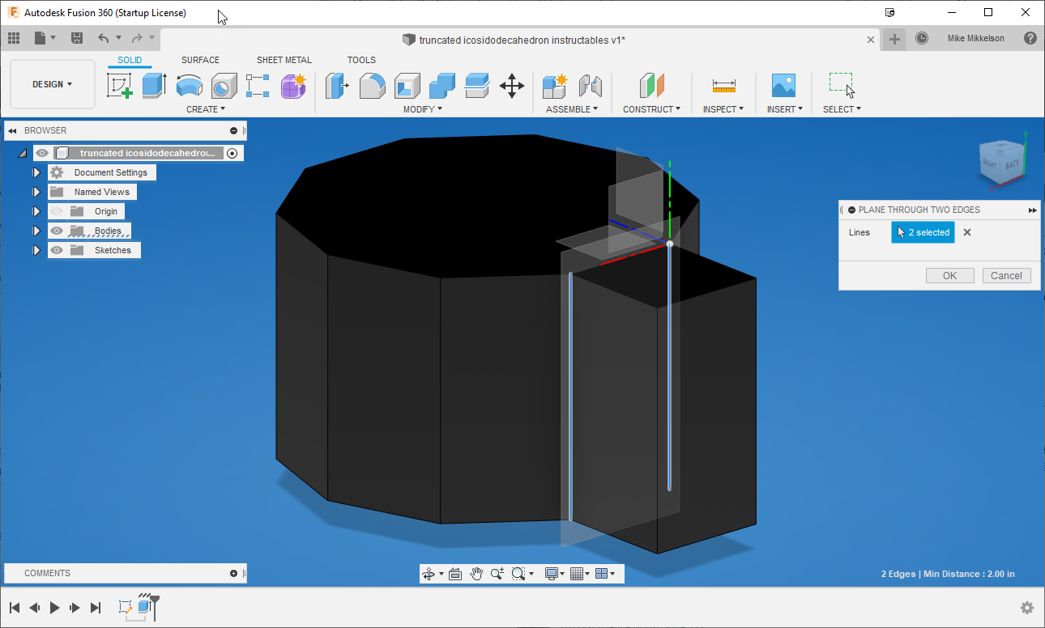Select the Fillet tool

(x=372, y=86)
